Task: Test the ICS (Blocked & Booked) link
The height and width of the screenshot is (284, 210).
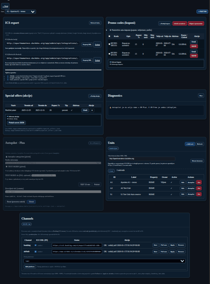Action: pyautogui.click(x=97, y=60)
